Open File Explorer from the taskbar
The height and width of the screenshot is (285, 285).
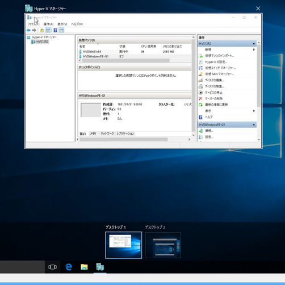tap(84, 267)
